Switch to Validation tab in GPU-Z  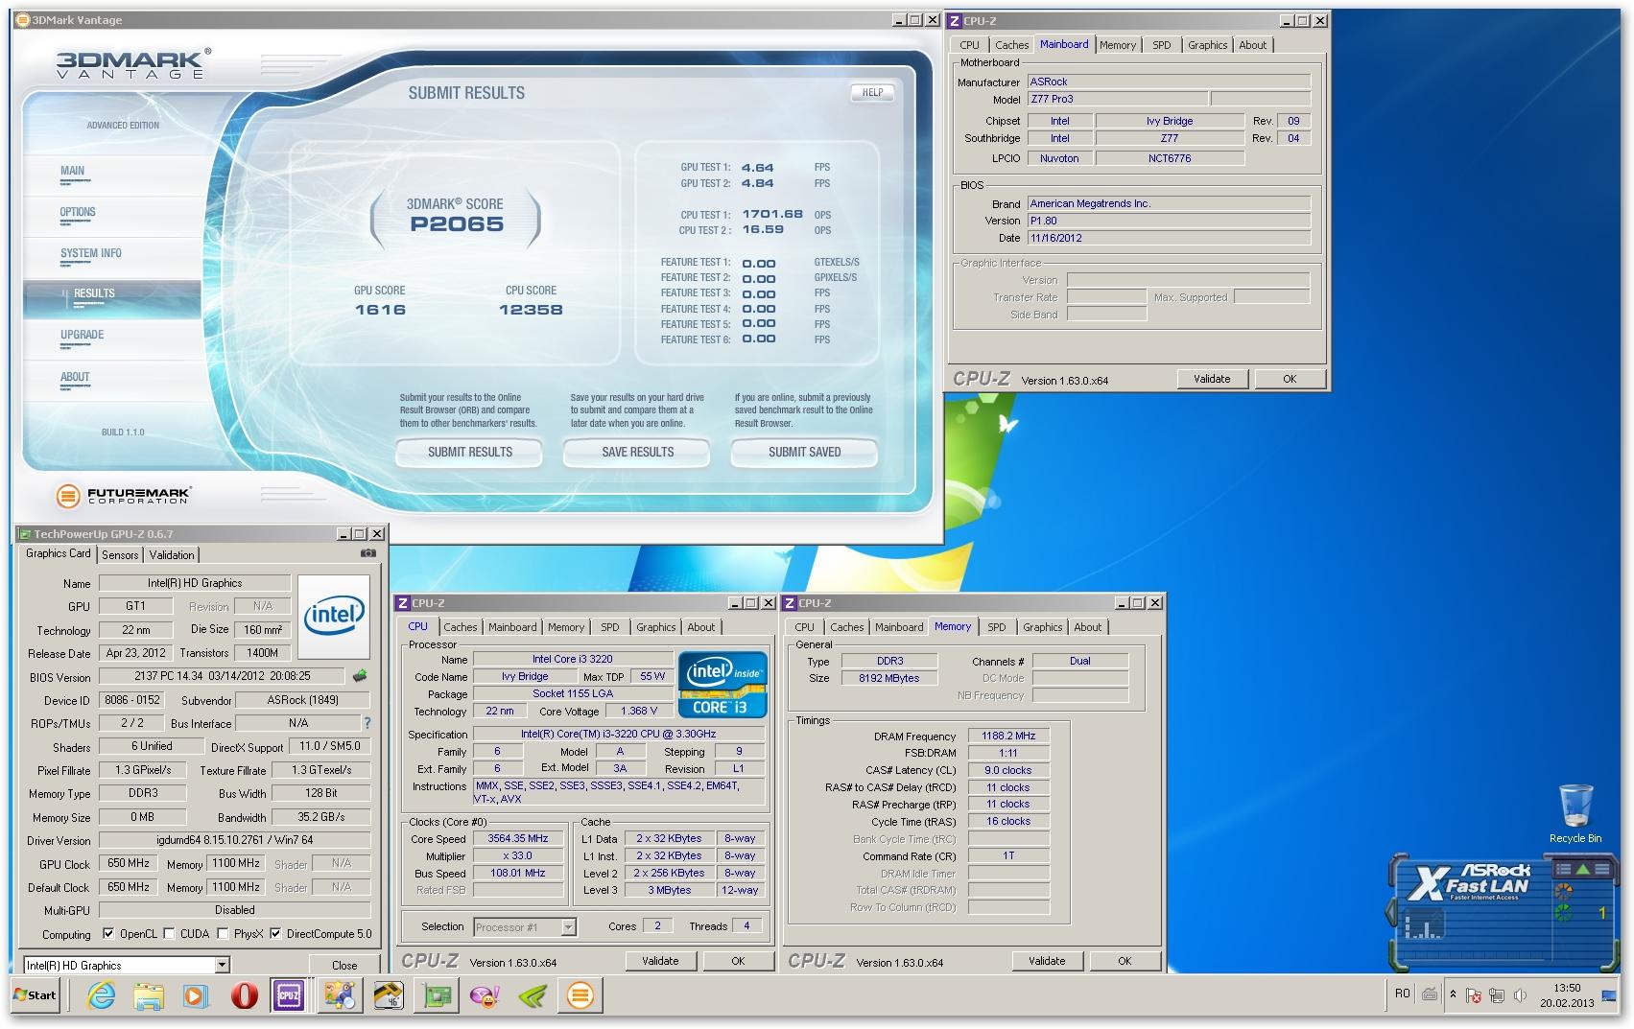tap(172, 555)
